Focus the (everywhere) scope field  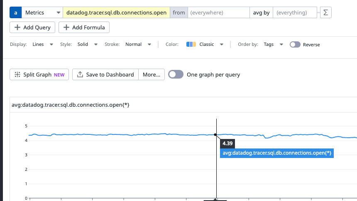click(x=219, y=12)
